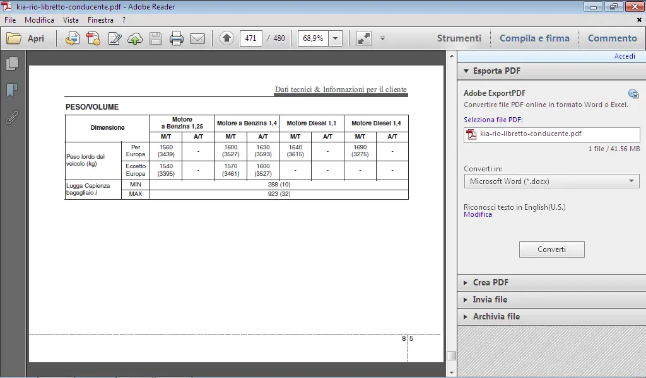Click the print icon
This screenshot has width=646, height=378.
177,38
